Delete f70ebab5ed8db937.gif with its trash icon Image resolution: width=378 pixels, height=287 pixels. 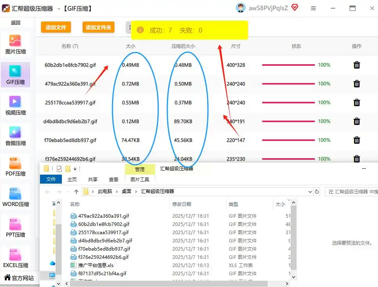click(356, 140)
